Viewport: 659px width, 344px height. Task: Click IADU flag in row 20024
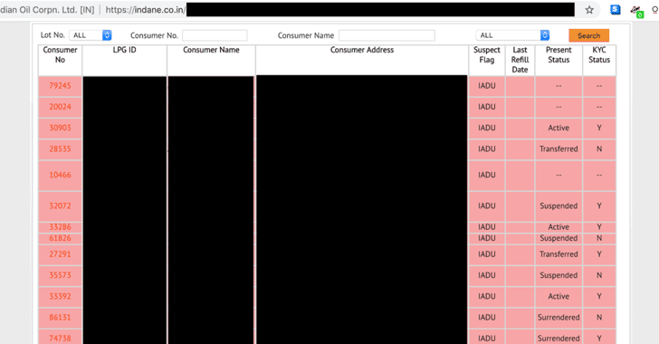(487, 107)
